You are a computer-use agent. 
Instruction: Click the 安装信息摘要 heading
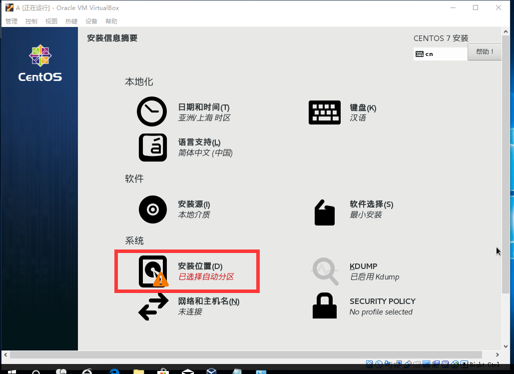112,38
